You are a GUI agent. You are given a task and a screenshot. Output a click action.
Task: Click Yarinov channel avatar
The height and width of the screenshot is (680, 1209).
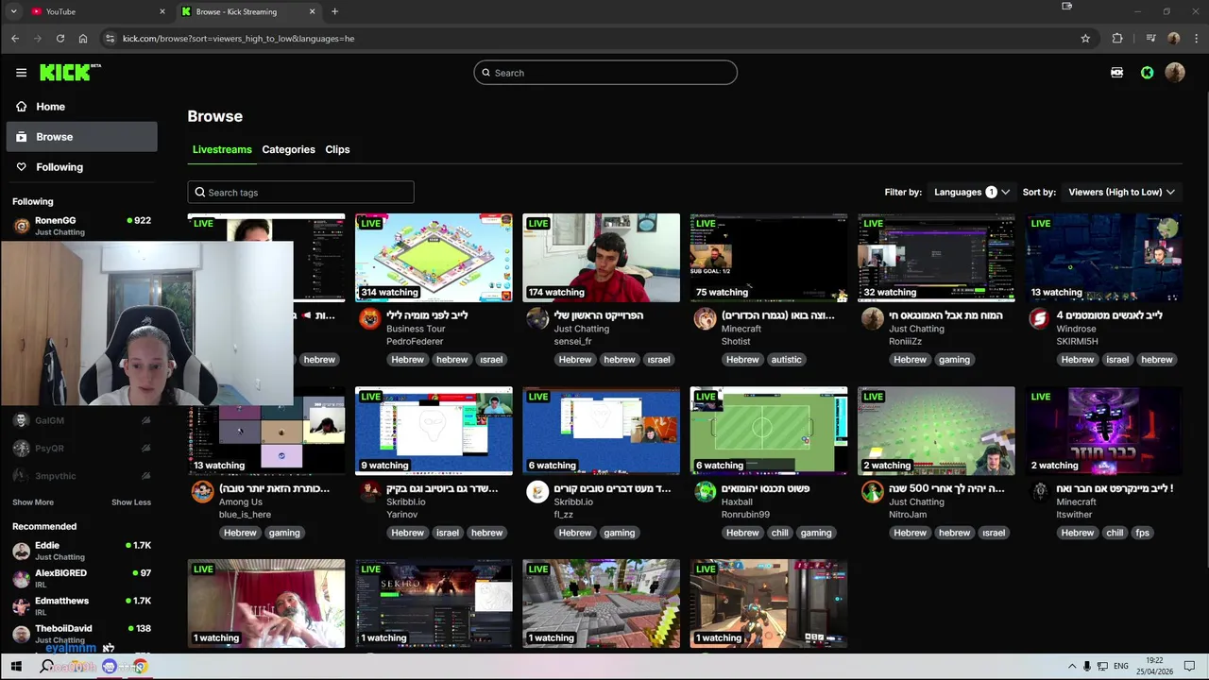(369, 491)
